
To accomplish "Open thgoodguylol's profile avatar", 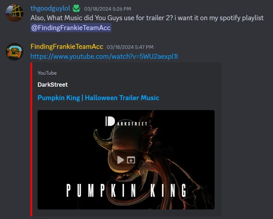I will 15,13.
